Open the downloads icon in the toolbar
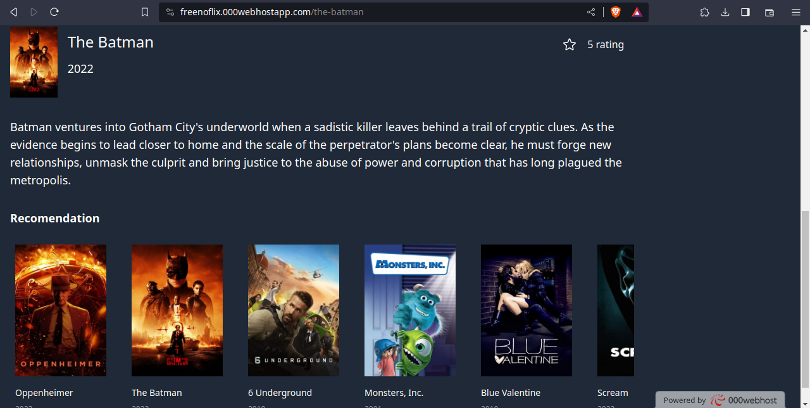Viewport: 810px width, 408px height. (725, 12)
